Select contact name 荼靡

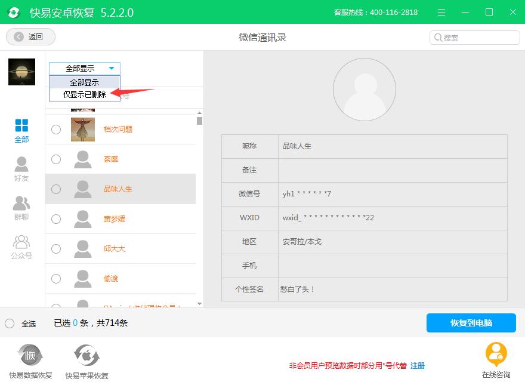point(111,159)
